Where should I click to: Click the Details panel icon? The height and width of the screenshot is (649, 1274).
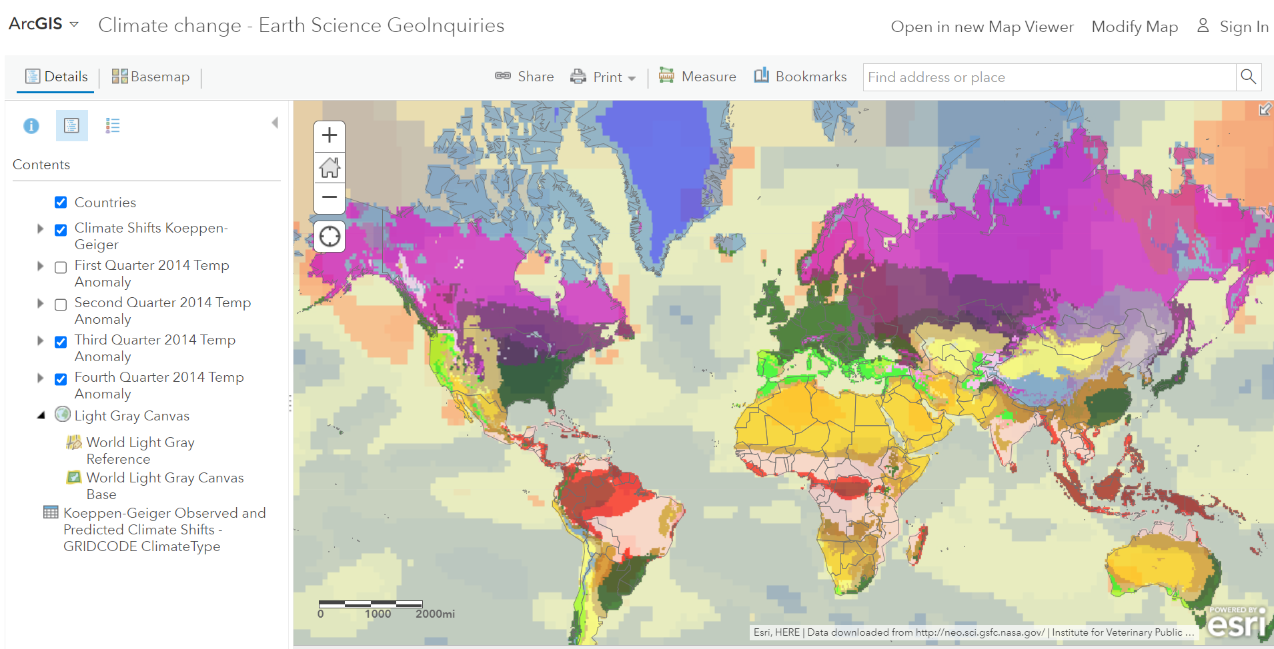point(33,76)
